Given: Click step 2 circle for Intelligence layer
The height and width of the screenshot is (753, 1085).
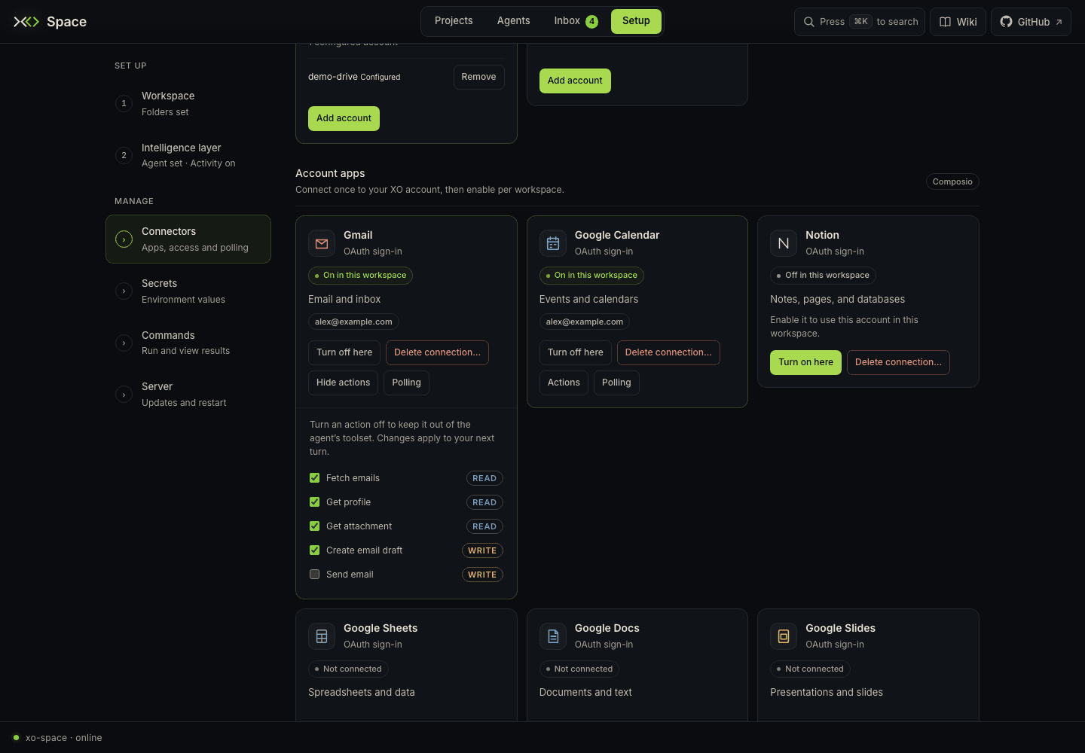Looking at the screenshot, I should pyautogui.click(x=124, y=155).
